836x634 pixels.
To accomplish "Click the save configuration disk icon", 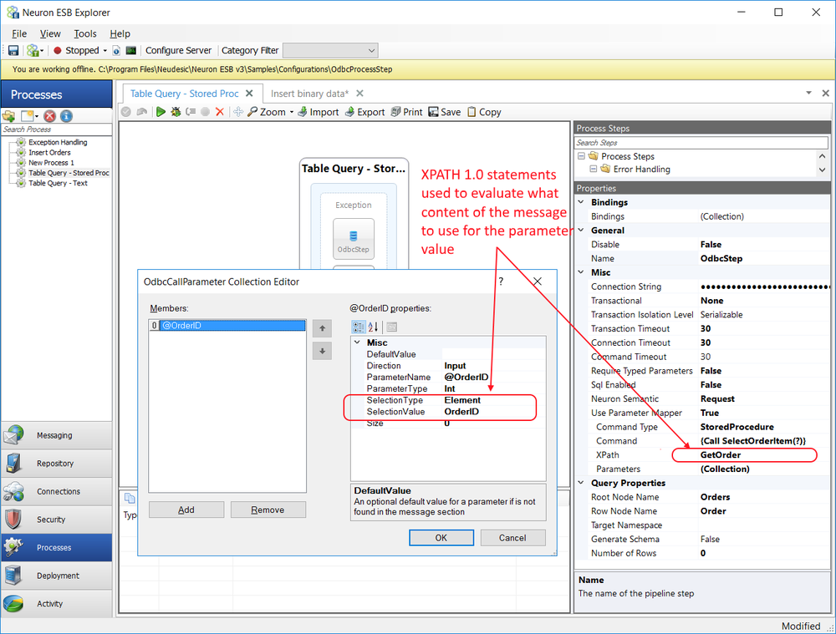I will tap(13, 51).
